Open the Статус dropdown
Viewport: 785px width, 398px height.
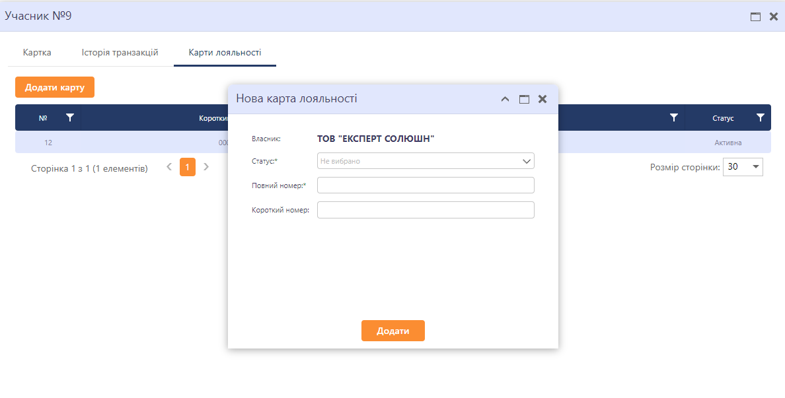click(x=426, y=161)
